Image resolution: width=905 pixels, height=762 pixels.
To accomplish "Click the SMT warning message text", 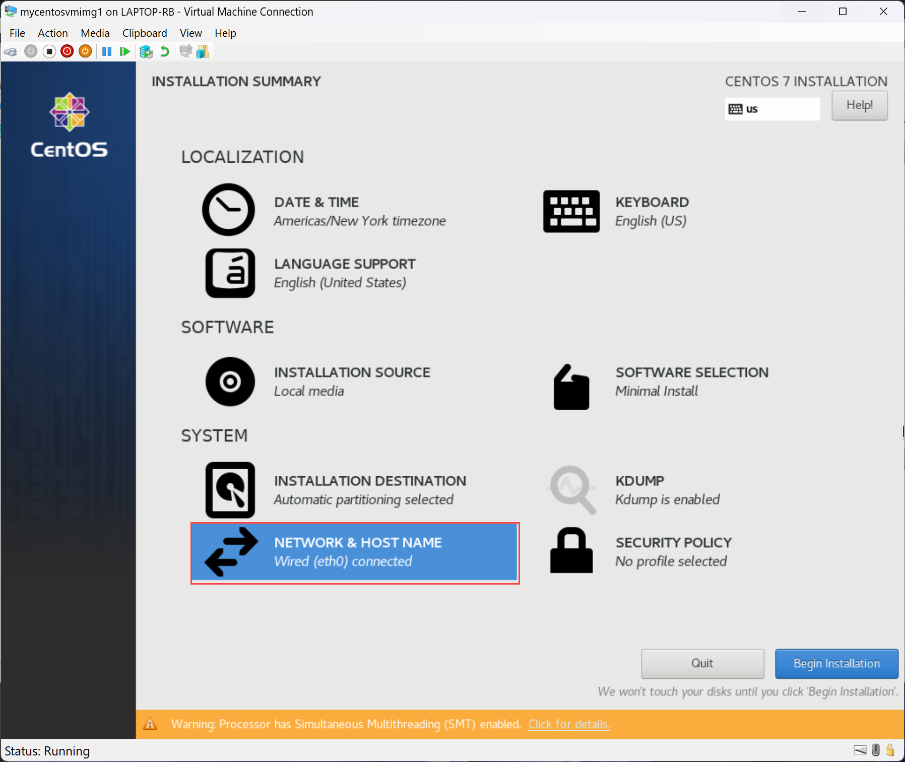I will [x=346, y=724].
